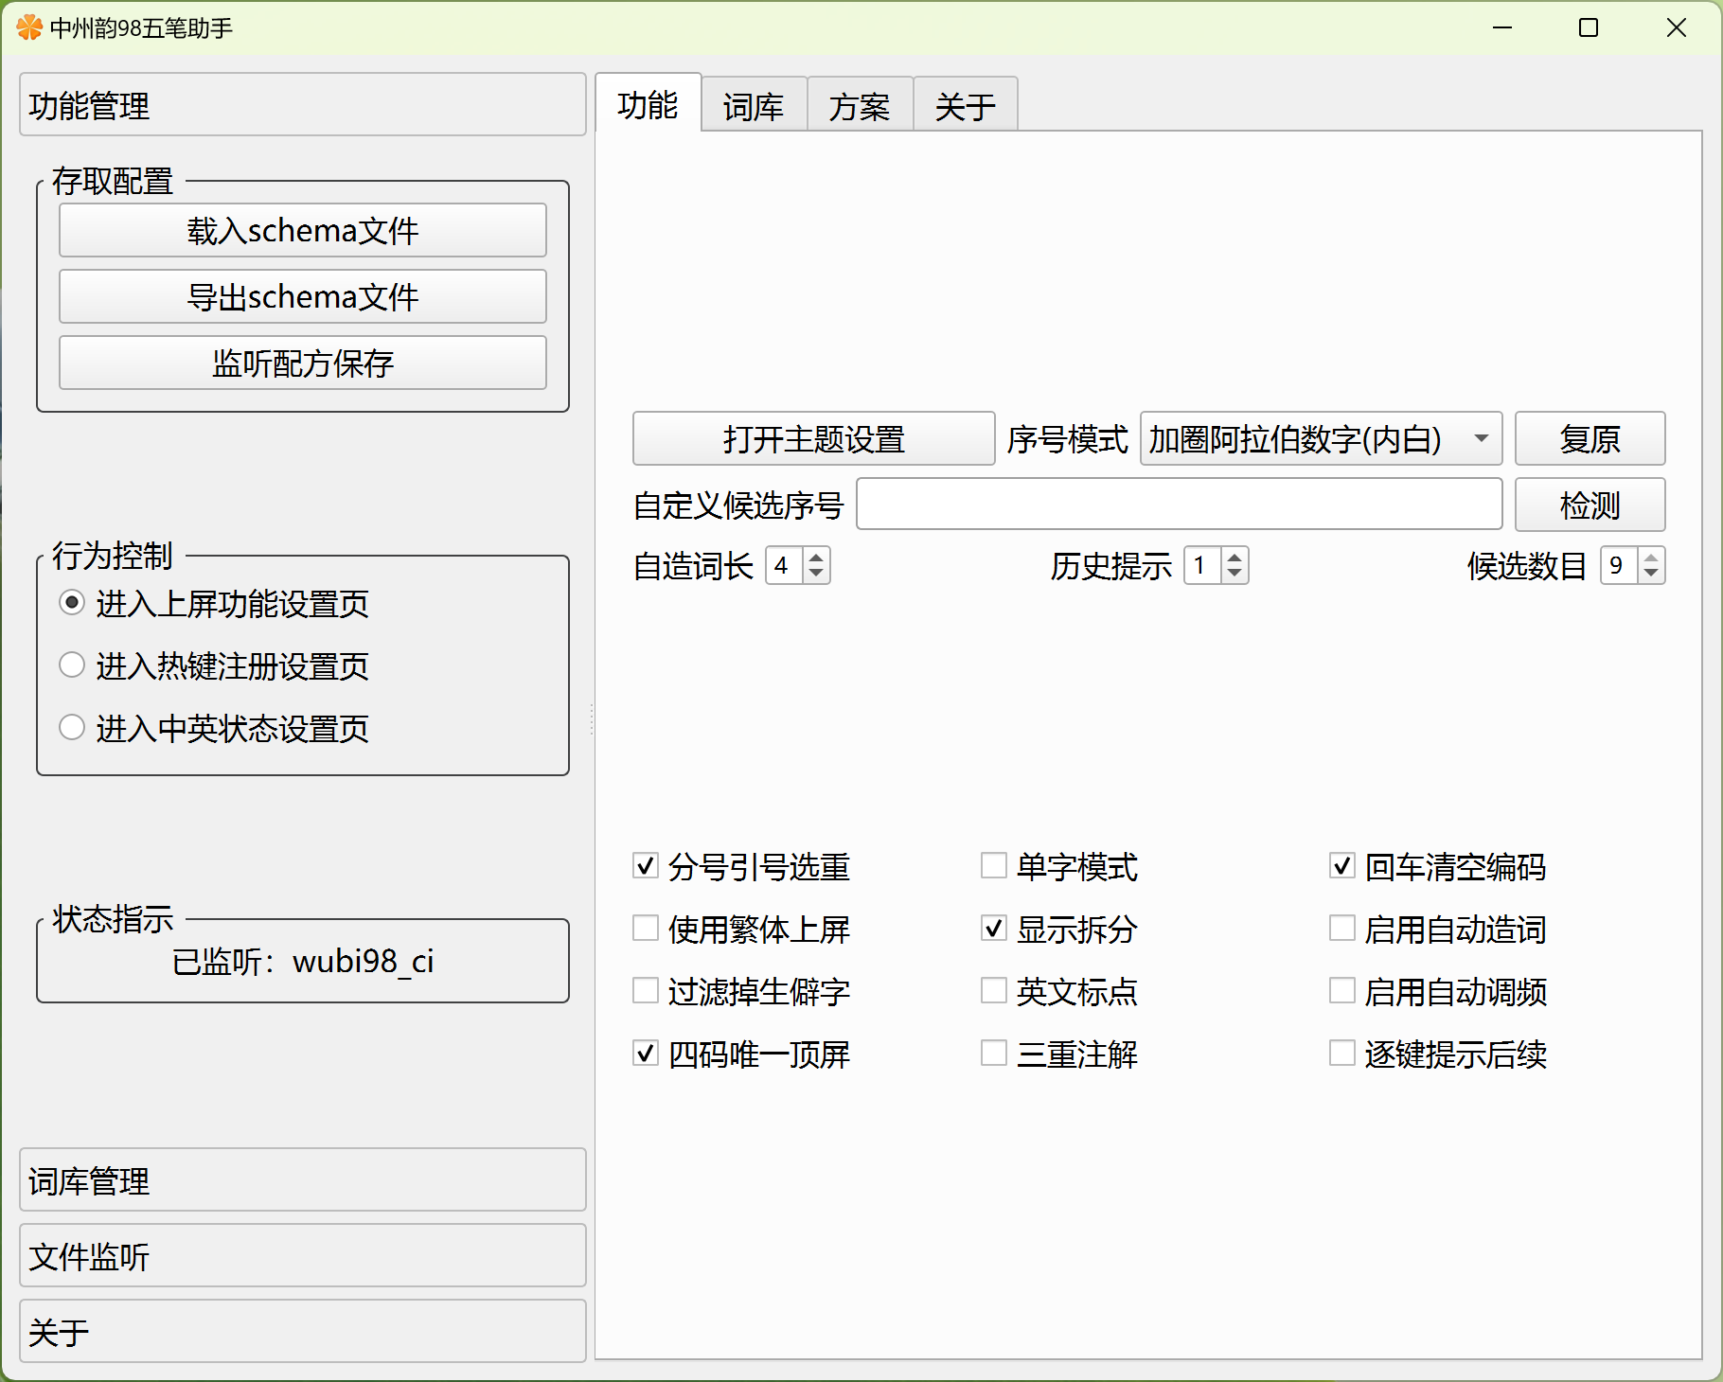The image size is (1723, 1382).
Task: Click 载入schema文件 button
Action: click(x=302, y=230)
